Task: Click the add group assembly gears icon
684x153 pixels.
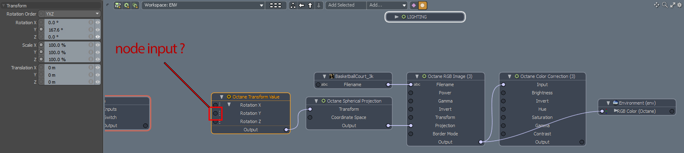Action: point(135,5)
